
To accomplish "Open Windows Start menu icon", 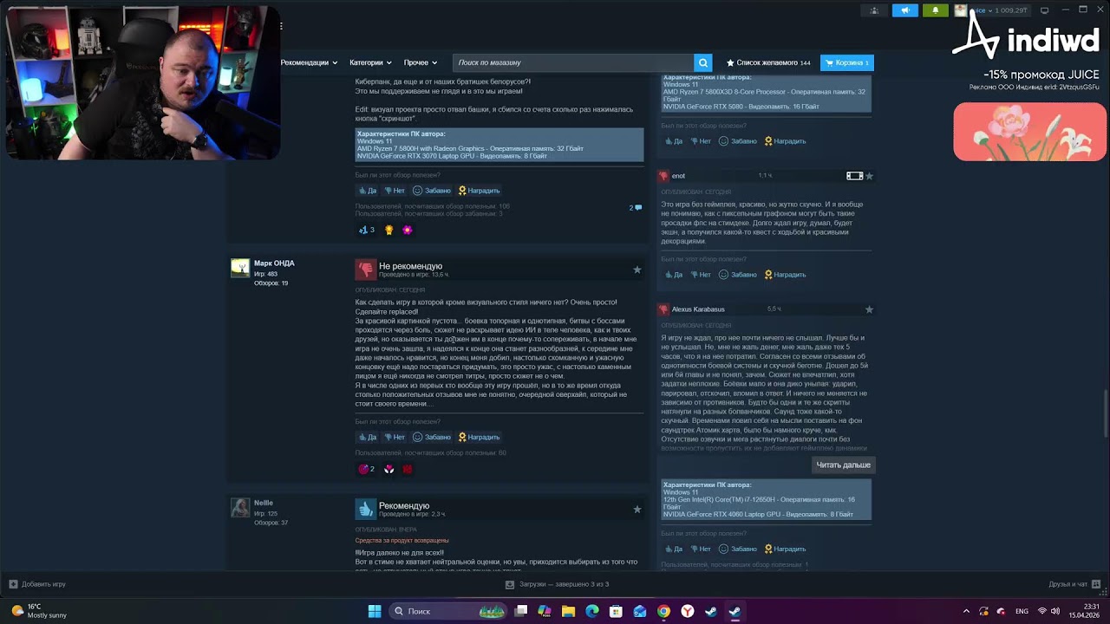I will (x=375, y=611).
